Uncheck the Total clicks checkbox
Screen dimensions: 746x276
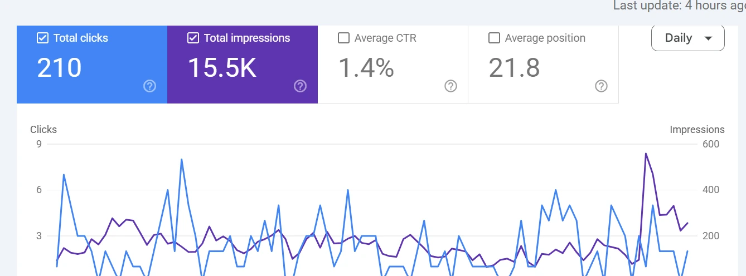click(x=42, y=38)
